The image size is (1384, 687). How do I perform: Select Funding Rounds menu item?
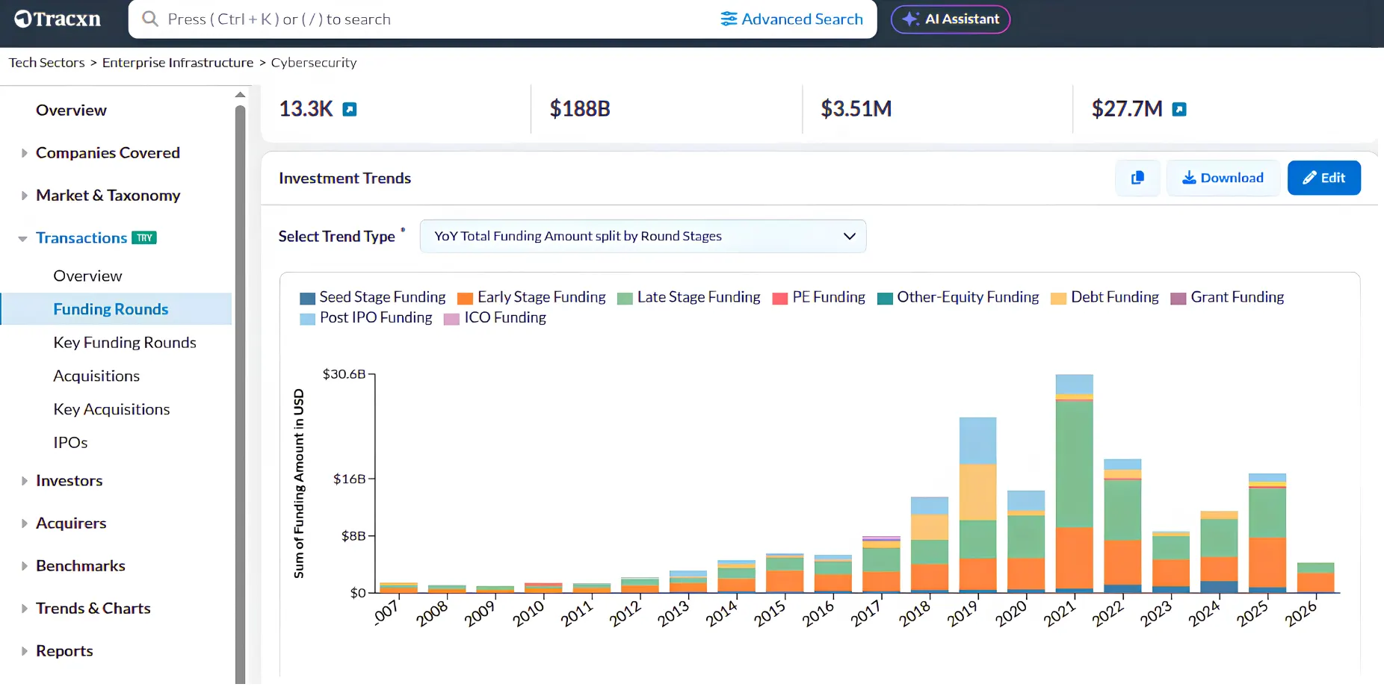click(x=116, y=309)
